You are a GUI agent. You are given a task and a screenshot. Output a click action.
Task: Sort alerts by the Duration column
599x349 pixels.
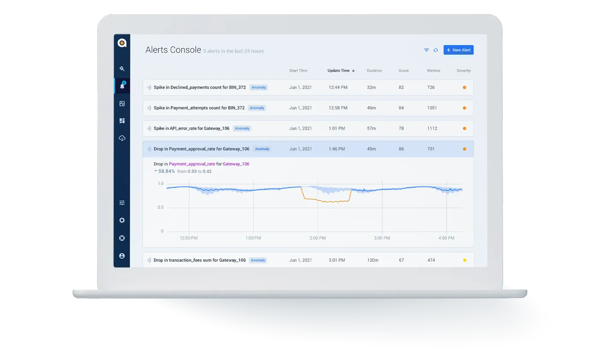tap(374, 71)
